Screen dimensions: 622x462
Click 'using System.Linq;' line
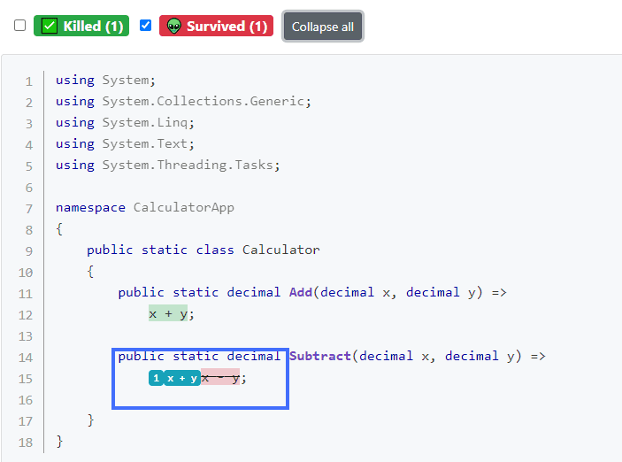pyautogui.click(x=125, y=123)
